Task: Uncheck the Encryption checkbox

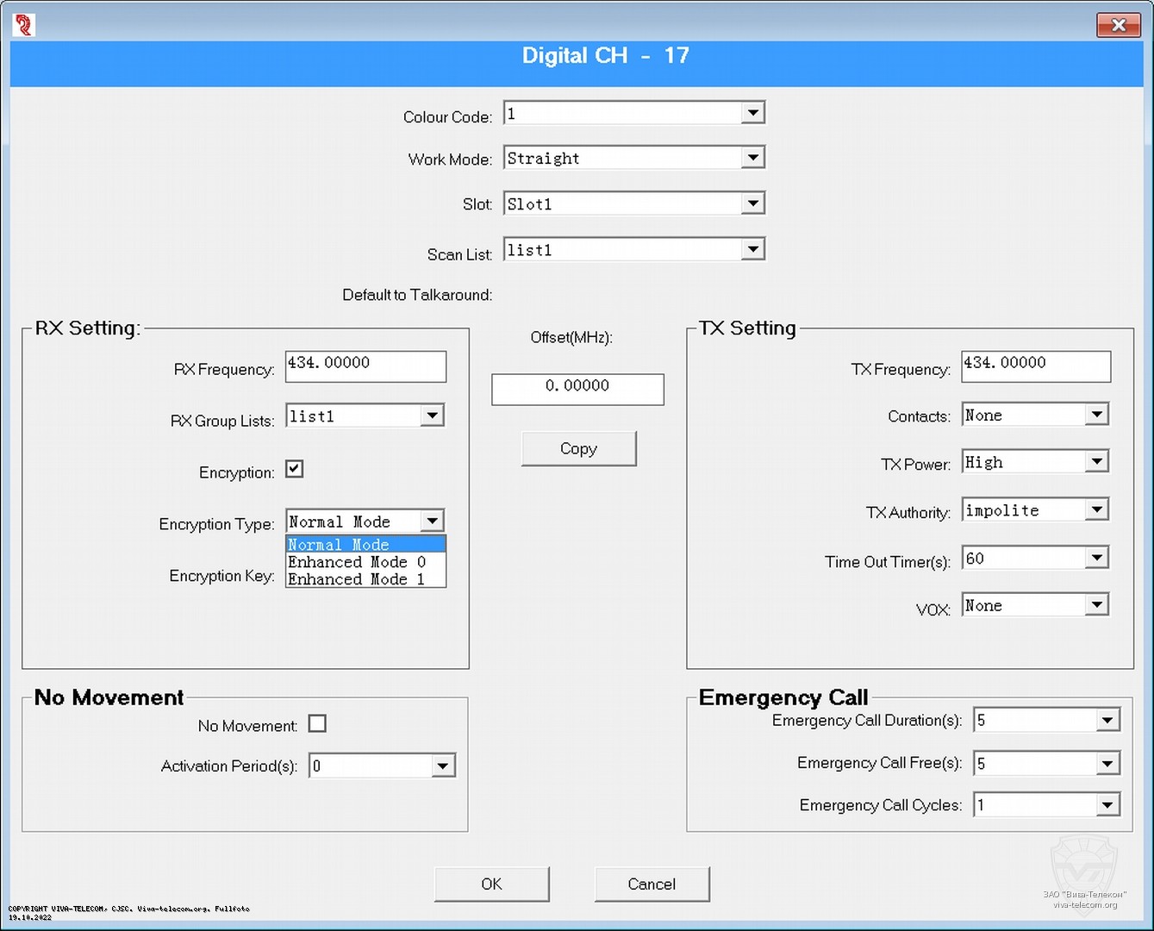Action: coord(295,469)
